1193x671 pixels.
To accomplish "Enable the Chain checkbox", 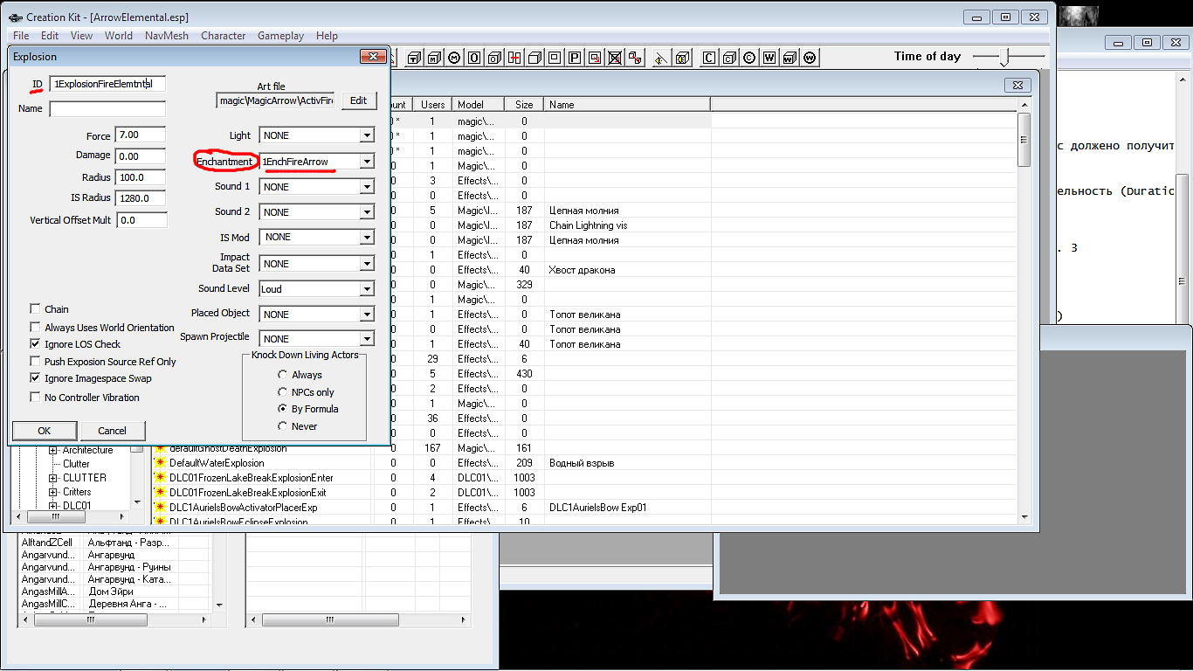I will (x=36, y=309).
